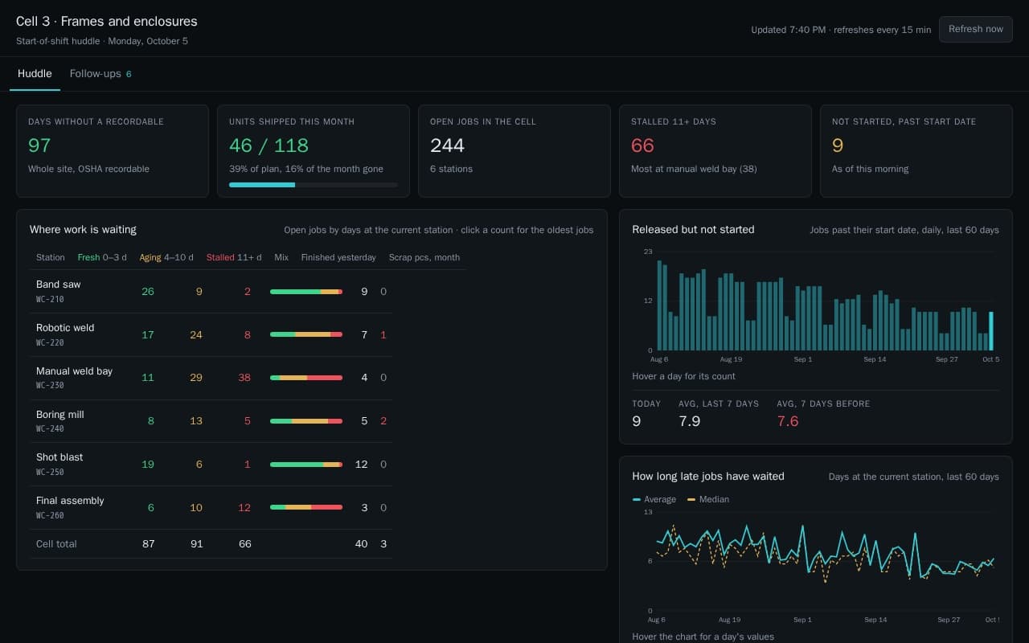Click Robotic weld fresh count 17

148,334
